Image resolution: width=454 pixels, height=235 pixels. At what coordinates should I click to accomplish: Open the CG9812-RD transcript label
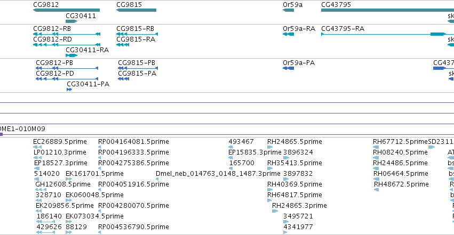tap(53, 39)
